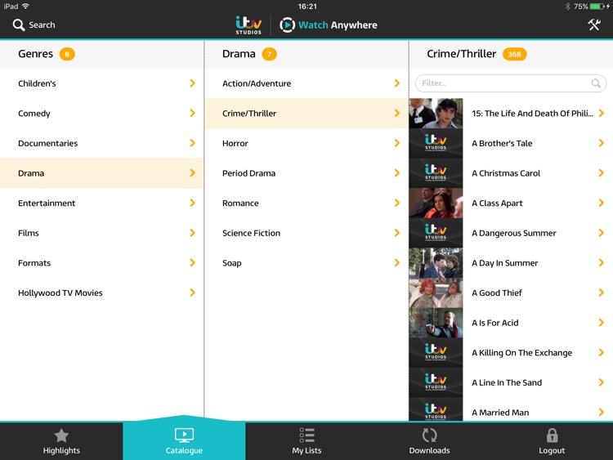Tap the Crime/Thriller column heading
This screenshot has width=613, height=460.
461,54
